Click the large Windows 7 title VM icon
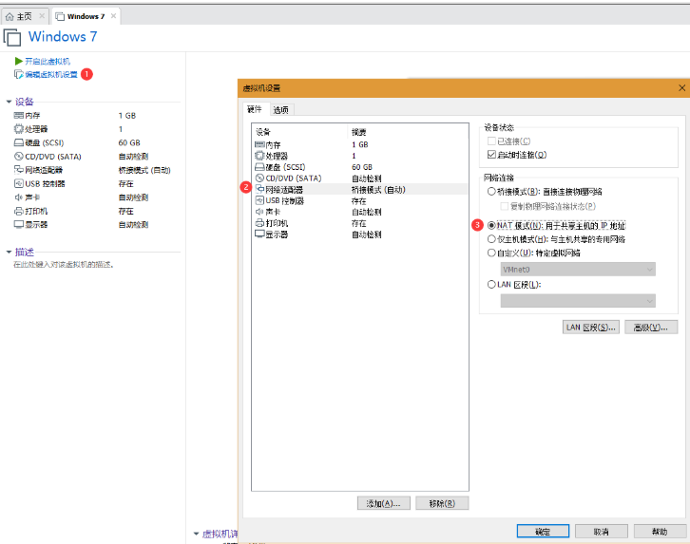 [x=12, y=37]
